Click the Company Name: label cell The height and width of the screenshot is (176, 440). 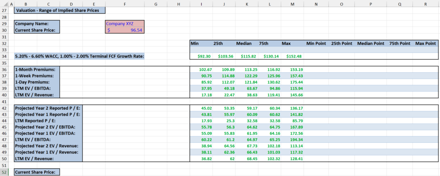(37, 24)
